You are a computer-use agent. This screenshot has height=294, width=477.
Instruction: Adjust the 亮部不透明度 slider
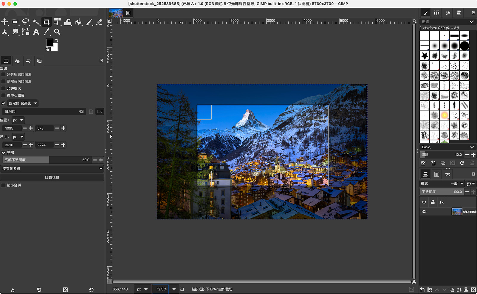pyautogui.click(x=47, y=160)
